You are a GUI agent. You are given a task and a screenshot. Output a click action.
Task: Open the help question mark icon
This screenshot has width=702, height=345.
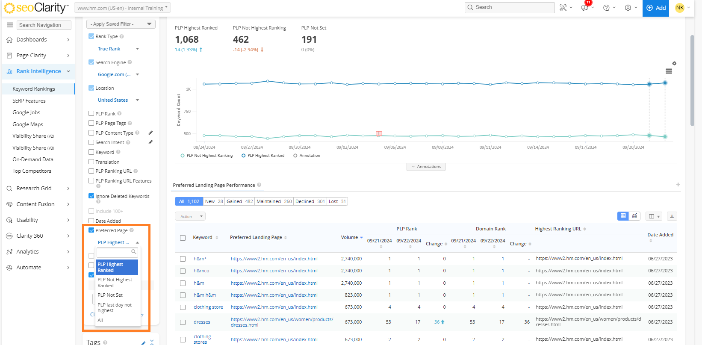click(606, 8)
